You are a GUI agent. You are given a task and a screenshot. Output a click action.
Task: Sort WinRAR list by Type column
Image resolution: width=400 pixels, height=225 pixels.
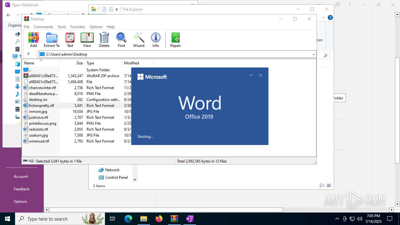tap(103, 63)
